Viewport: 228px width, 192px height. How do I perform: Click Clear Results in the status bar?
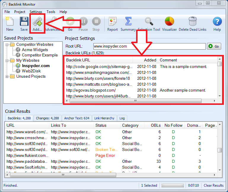[x=213, y=186]
